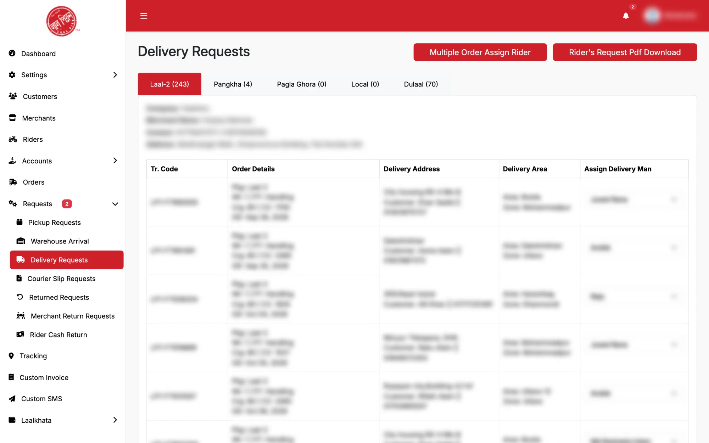
Task: Open the Delivery Requests sidebar link
Action: [x=67, y=260]
